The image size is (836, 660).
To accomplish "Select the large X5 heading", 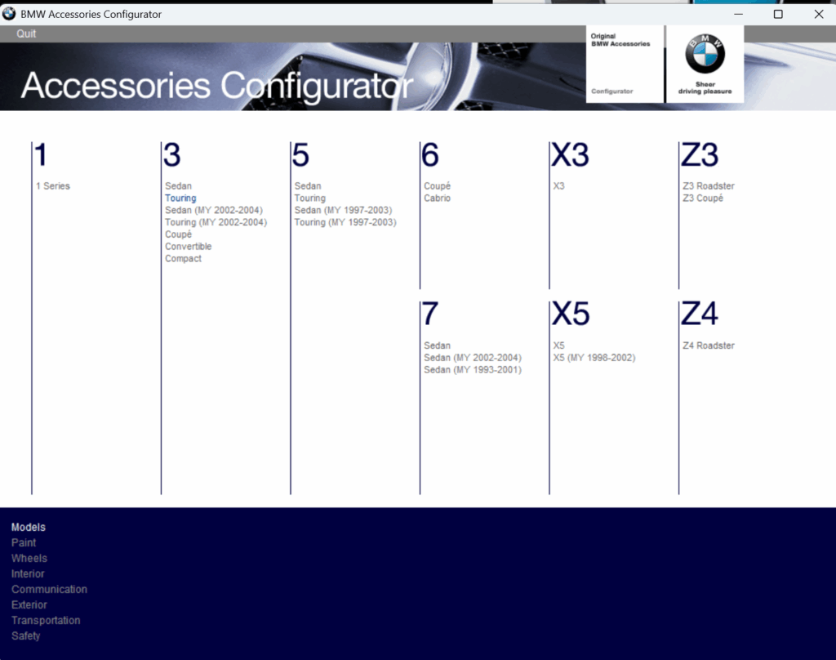I will tap(571, 314).
